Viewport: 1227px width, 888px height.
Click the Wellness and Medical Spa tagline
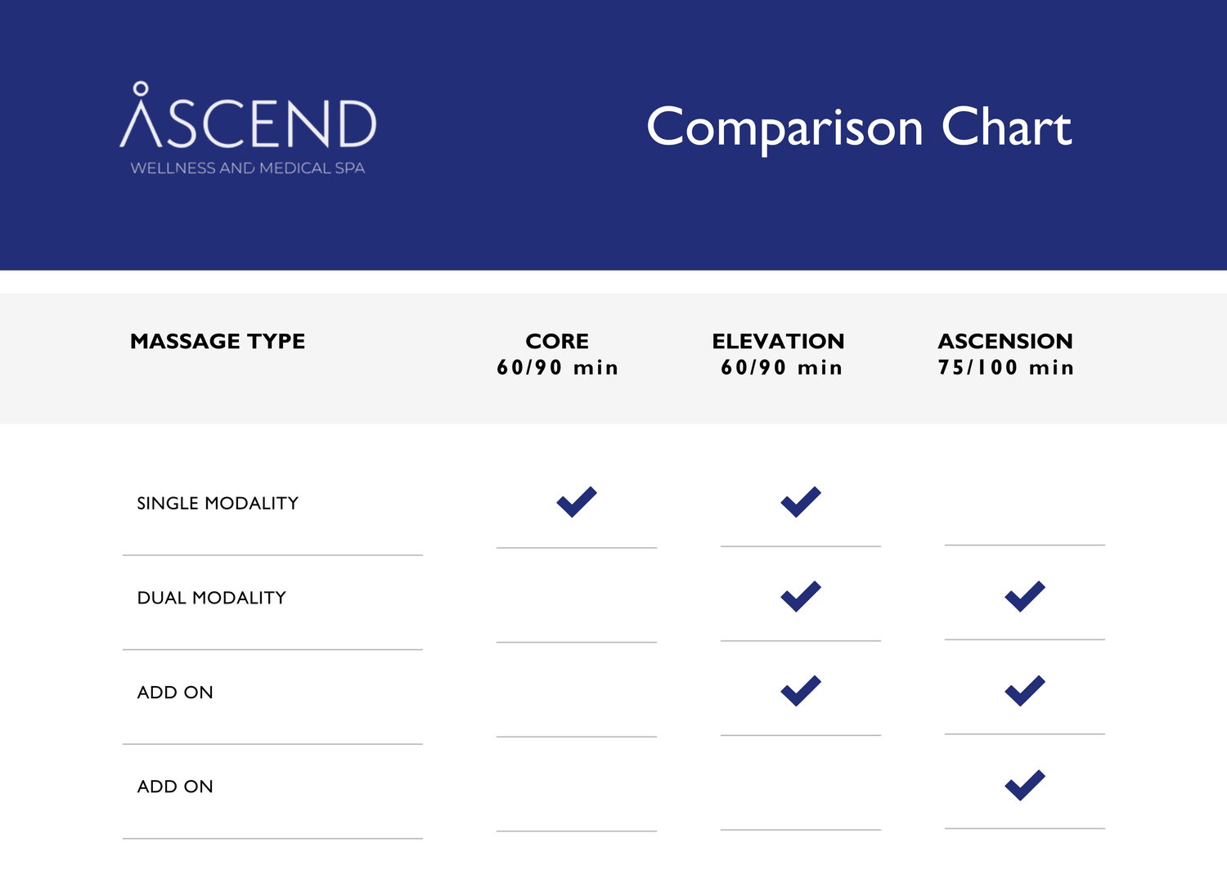tap(248, 168)
